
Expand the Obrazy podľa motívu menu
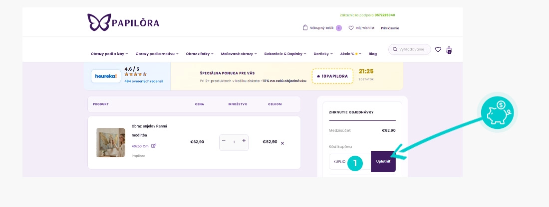(x=157, y=54)
